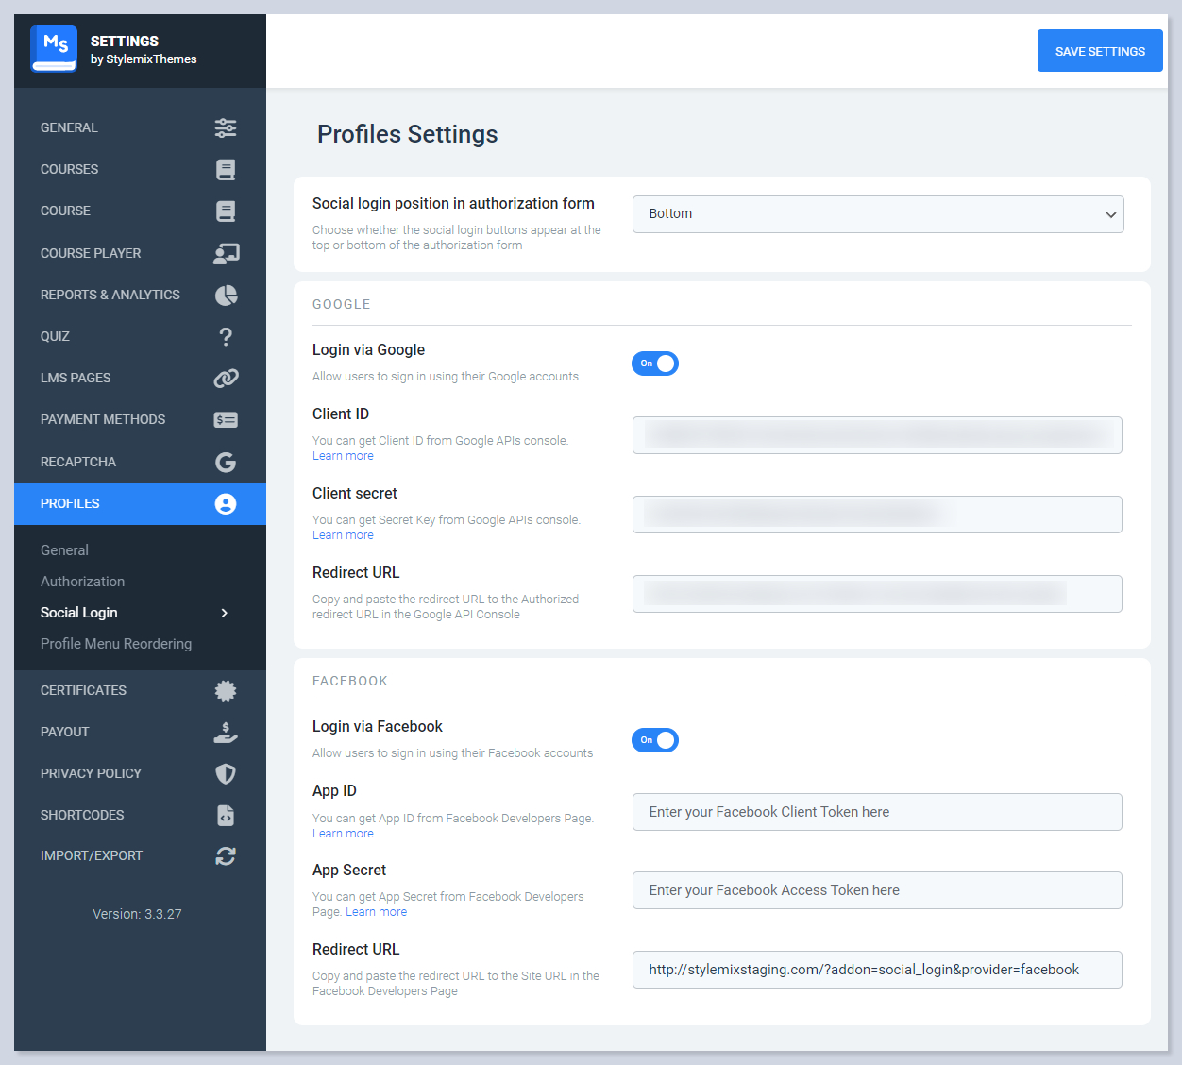Click the Privacy Policy shield icon

226,773
